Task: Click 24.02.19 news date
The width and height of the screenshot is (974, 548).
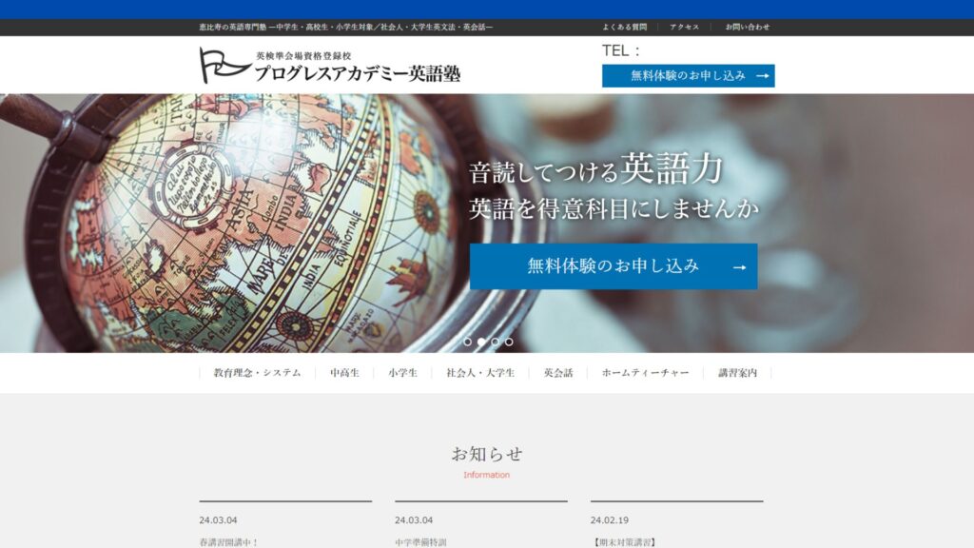Action: [x=610, y=520]
